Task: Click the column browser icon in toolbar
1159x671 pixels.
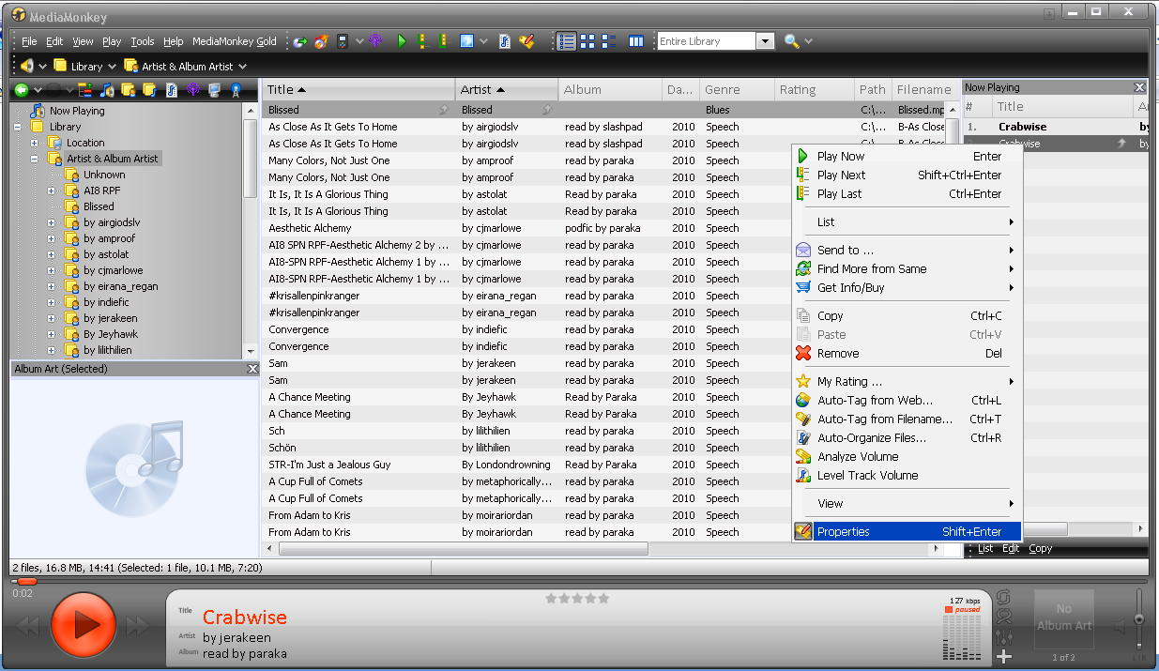Action: [x=636, y=41]
